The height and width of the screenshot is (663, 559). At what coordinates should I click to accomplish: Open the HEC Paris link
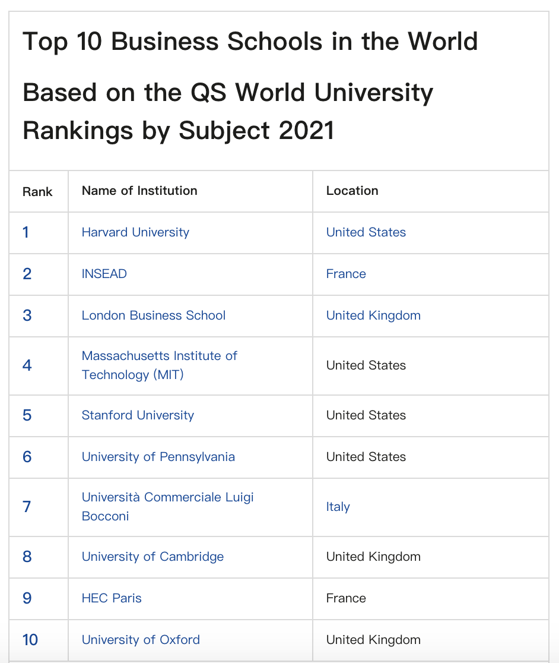(x=112, y=598)
